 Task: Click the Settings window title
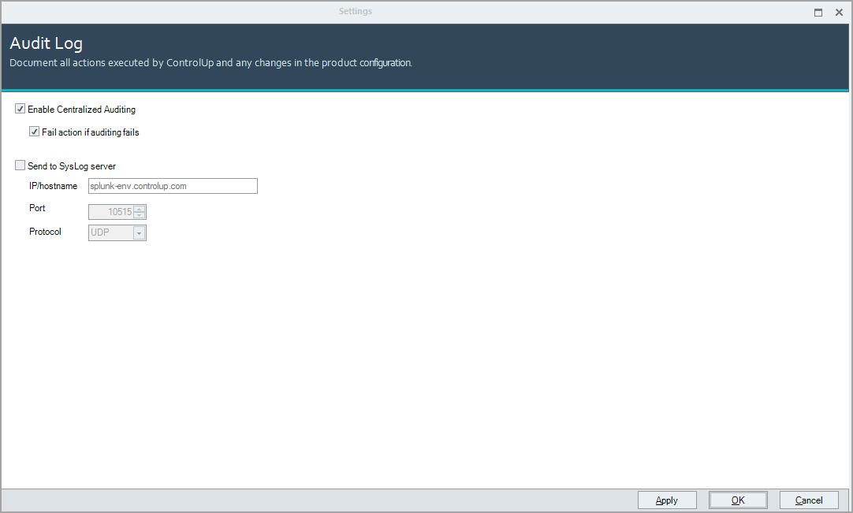356,11
